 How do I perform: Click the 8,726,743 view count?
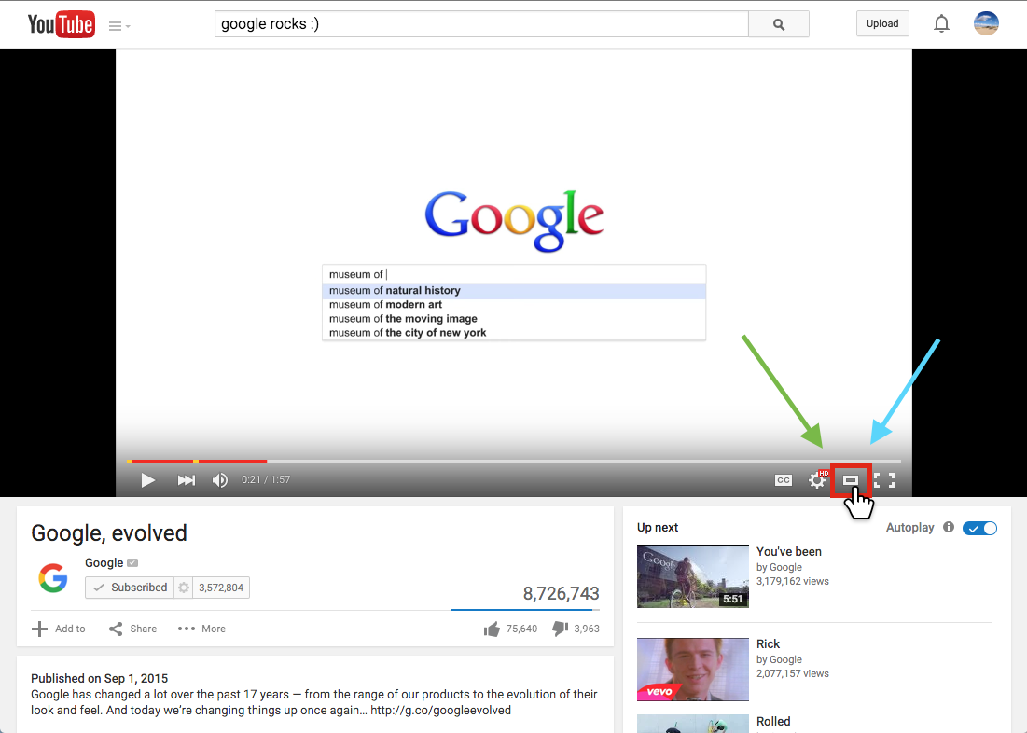(x=561, y=593)
